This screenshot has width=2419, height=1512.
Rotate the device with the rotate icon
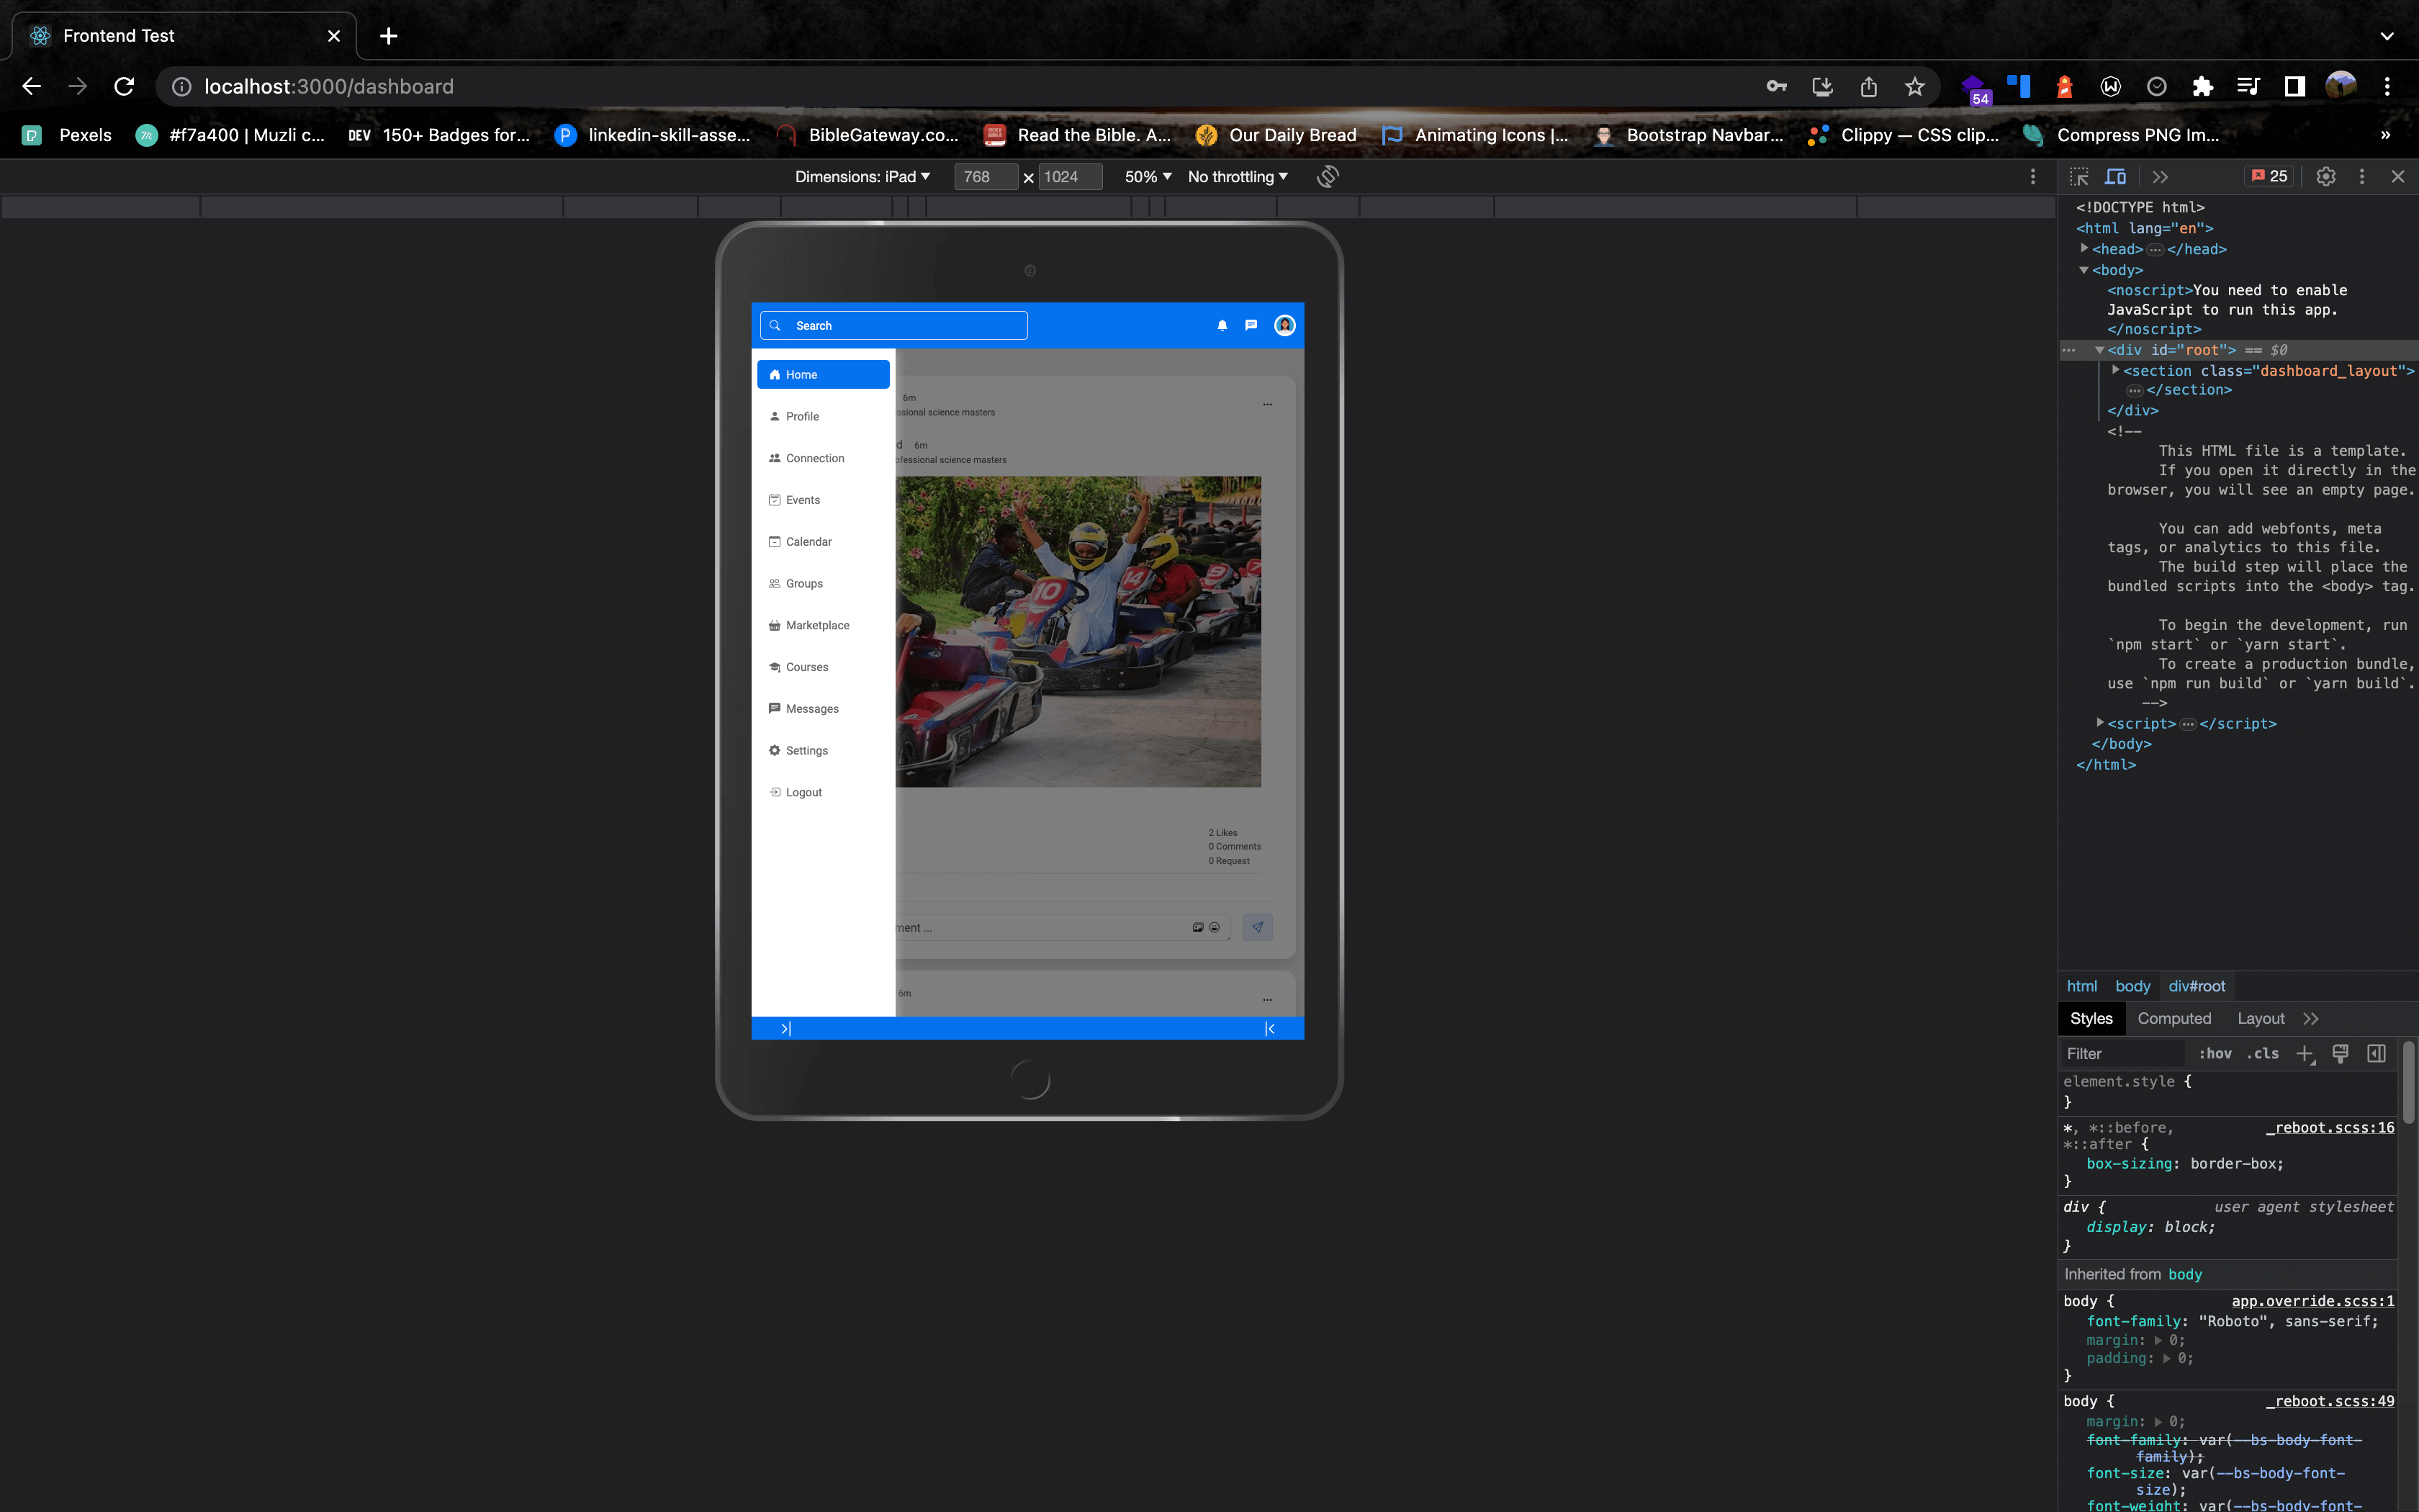1328,176
